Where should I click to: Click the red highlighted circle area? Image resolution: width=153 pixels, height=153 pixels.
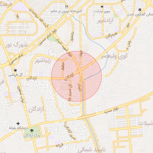(76, 76)
